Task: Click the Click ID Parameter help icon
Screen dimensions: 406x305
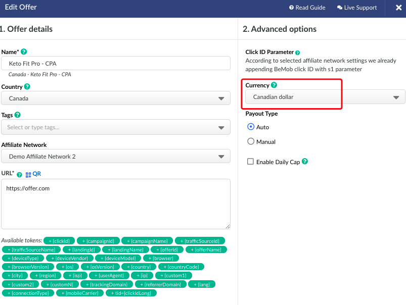Action: pos(298,52)
